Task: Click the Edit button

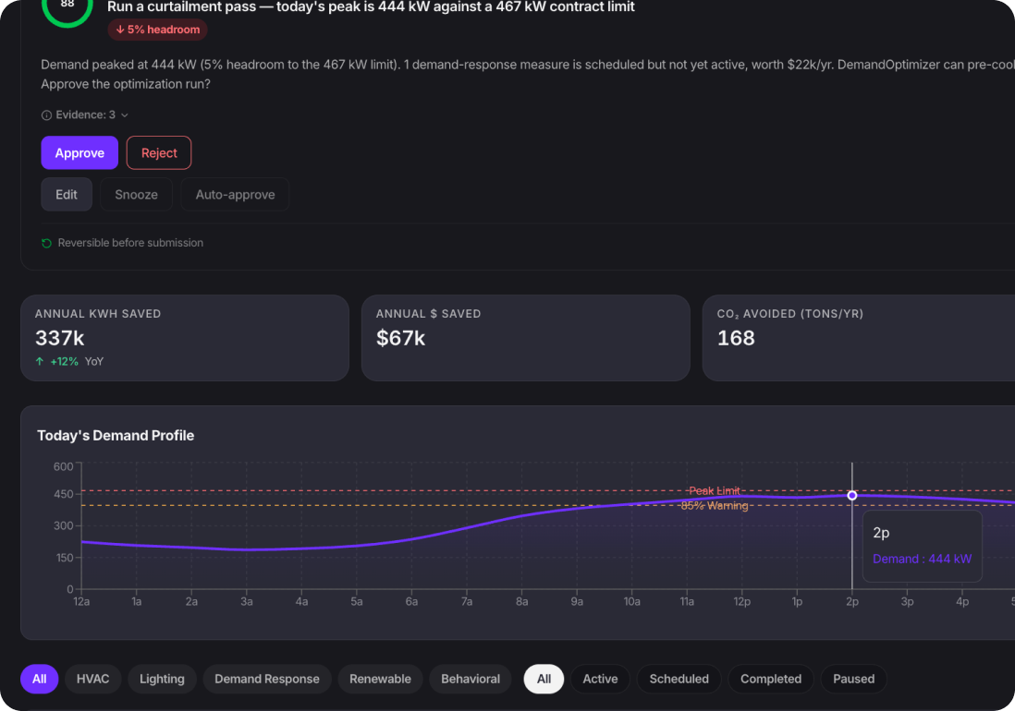Action: (x=66, y=195)
